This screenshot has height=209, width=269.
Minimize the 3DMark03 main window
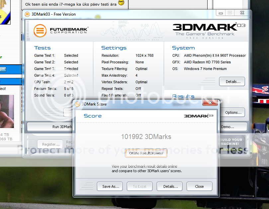(221, 13)
